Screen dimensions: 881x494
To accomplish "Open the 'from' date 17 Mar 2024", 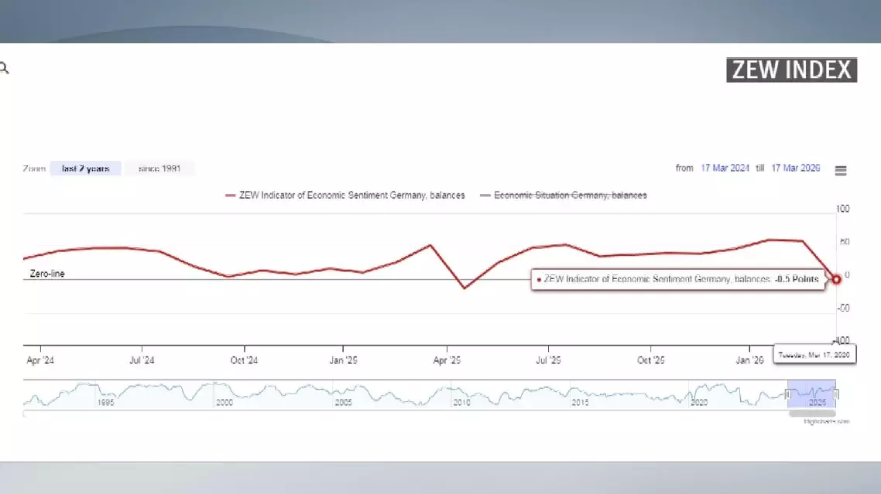I will (x=725, y=169).
